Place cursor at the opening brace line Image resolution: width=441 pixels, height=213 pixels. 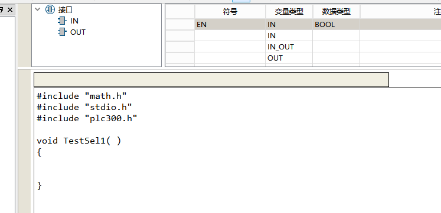tap(39, 152)
